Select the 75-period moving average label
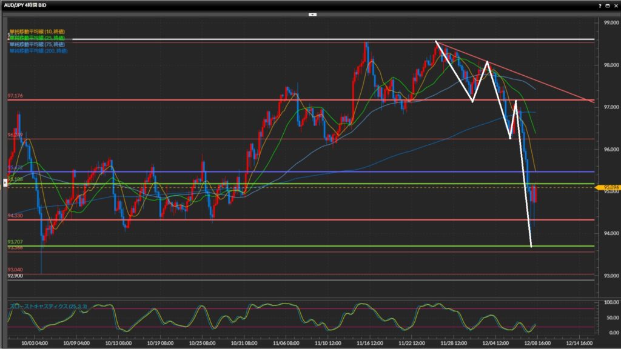 (x=36, y=44)
